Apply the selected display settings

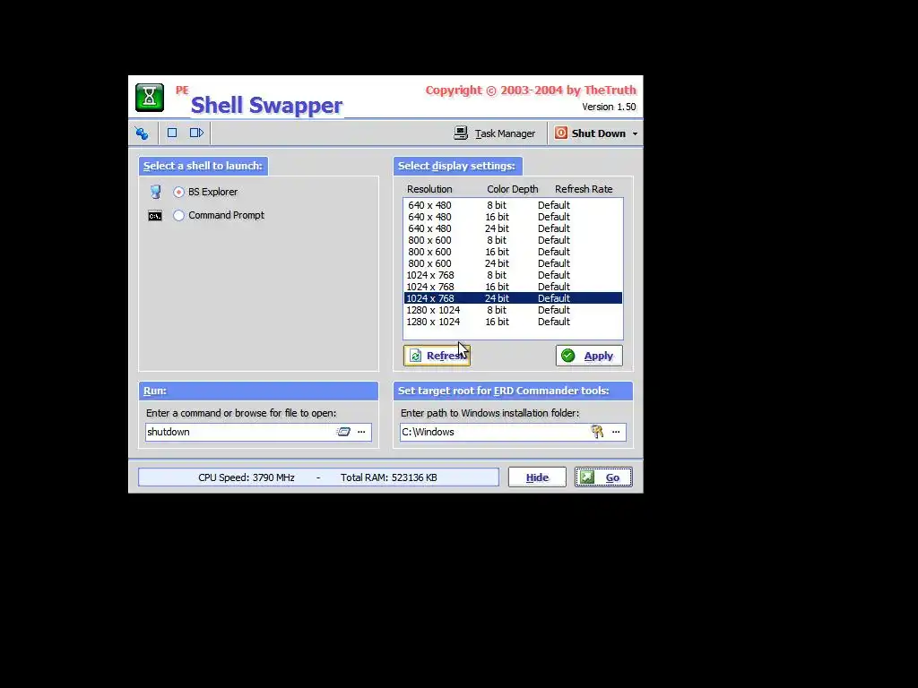pos(589,356)
